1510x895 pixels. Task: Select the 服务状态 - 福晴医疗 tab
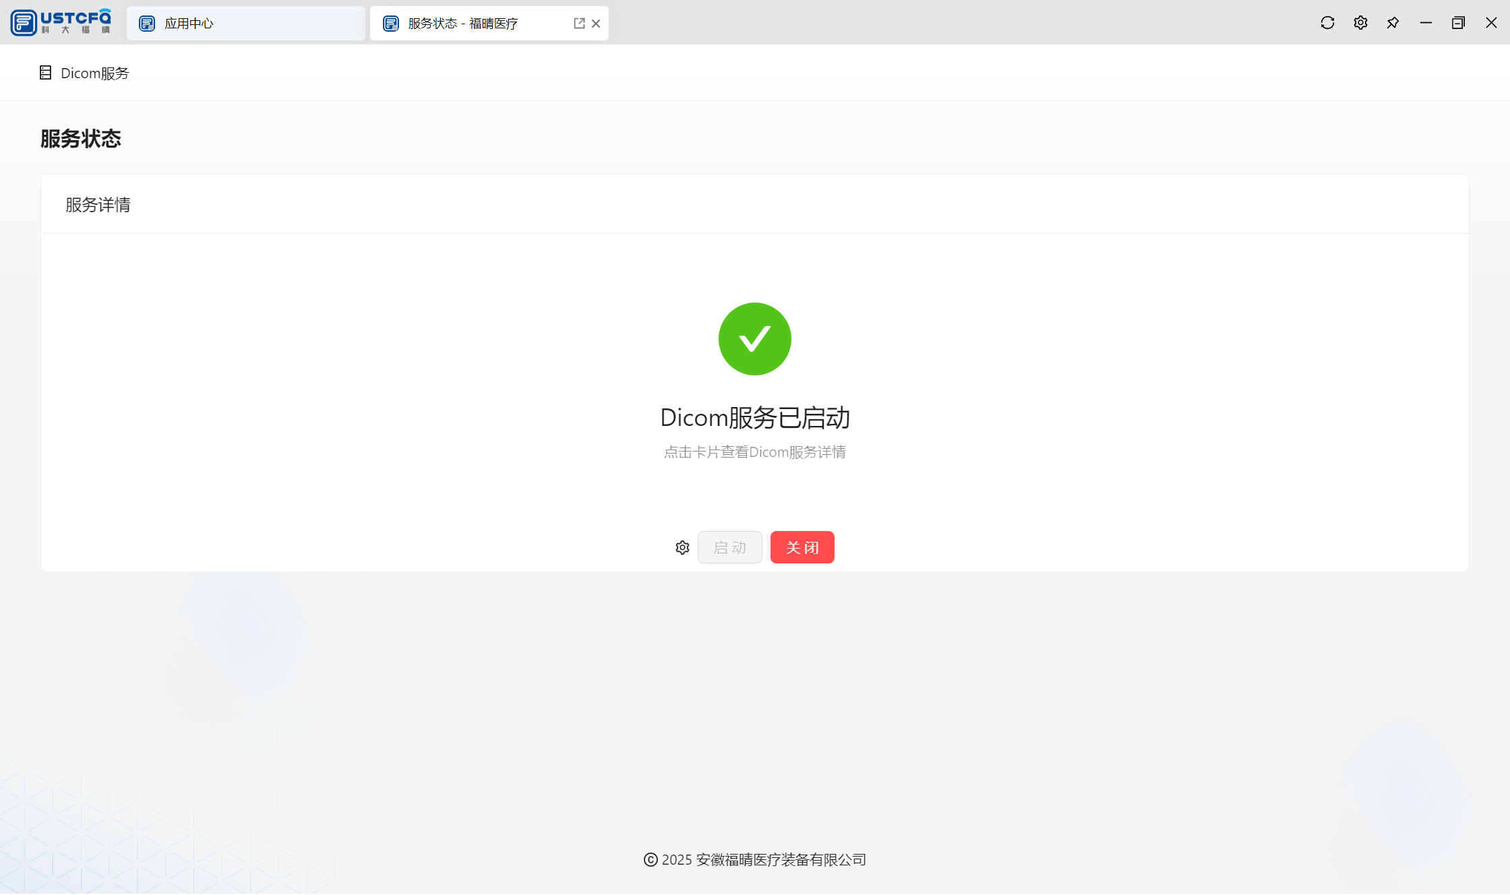(462, 24)
